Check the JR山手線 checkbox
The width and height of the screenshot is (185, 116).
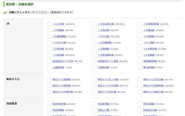[49, 24]
